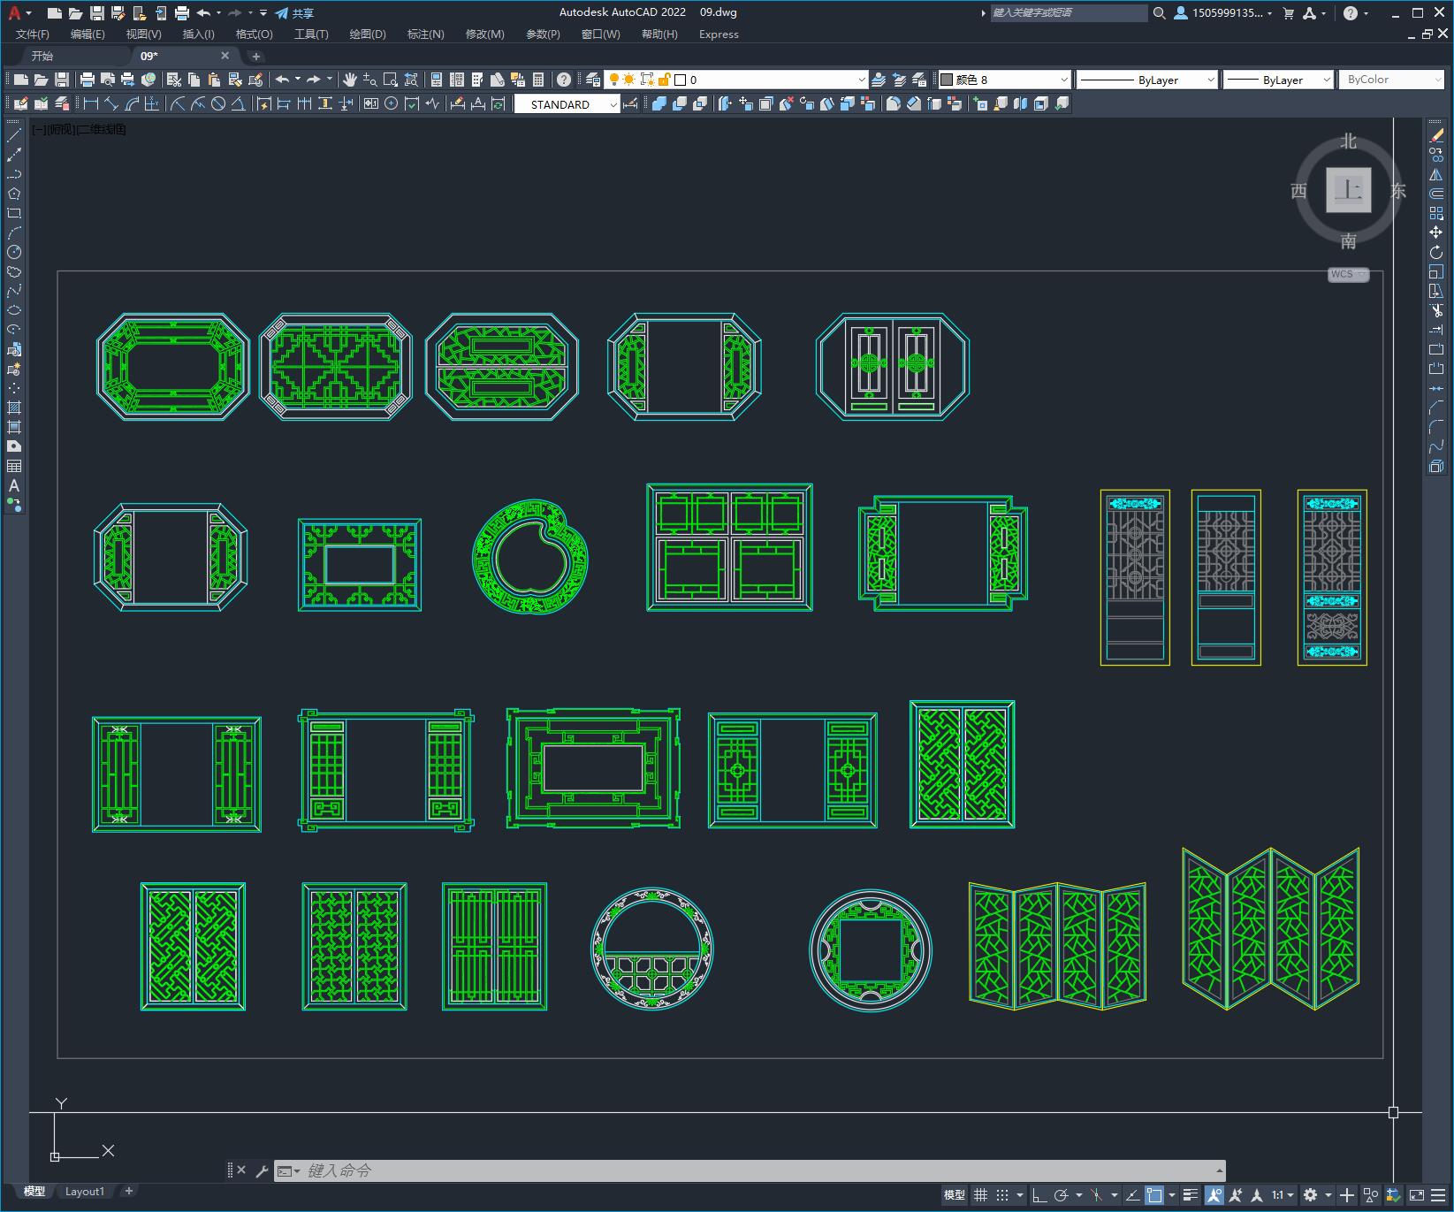Click the search magnifier icon
The width and height of the screenshot is (1454, 1212).
click(x=1160, y=13)
